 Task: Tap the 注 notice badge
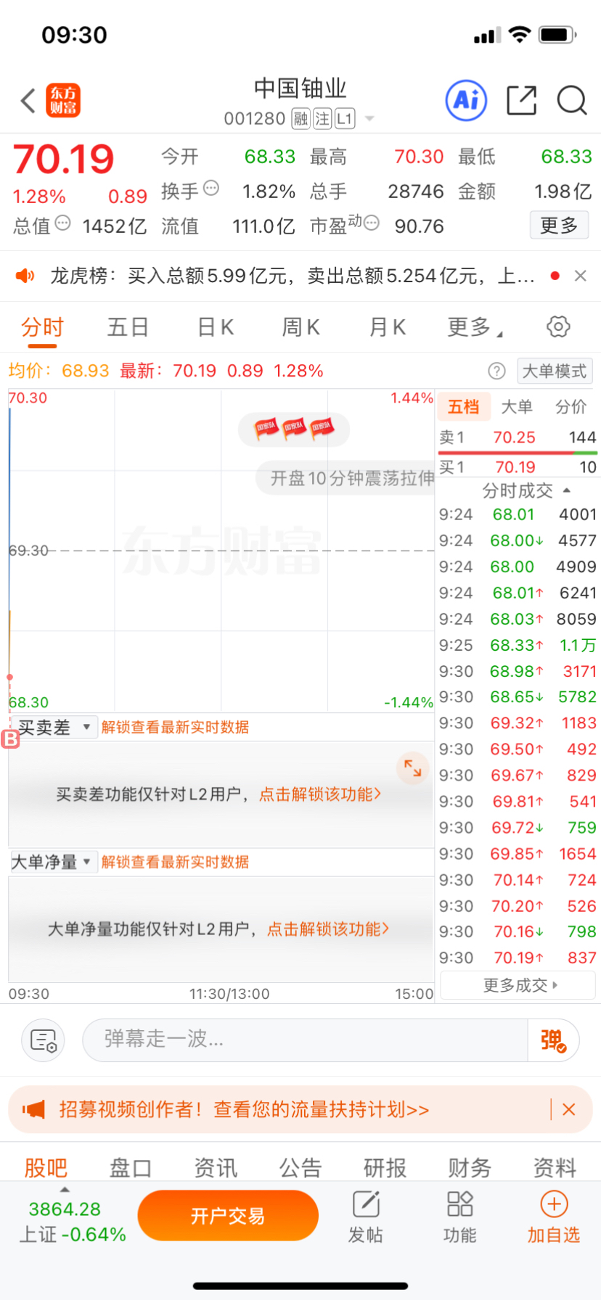(323, 119)
